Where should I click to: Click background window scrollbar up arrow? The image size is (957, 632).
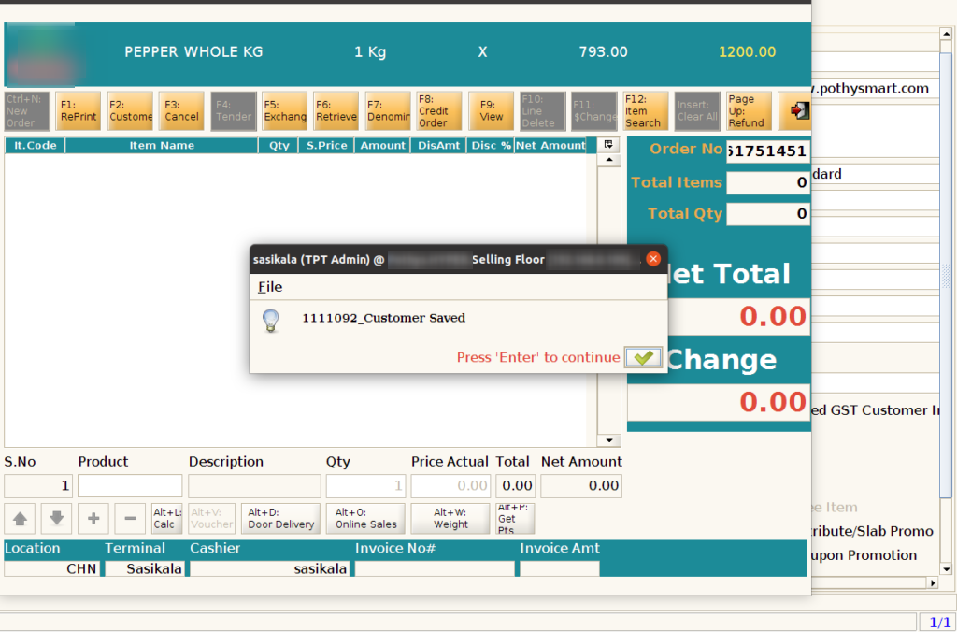pos(946,35)
